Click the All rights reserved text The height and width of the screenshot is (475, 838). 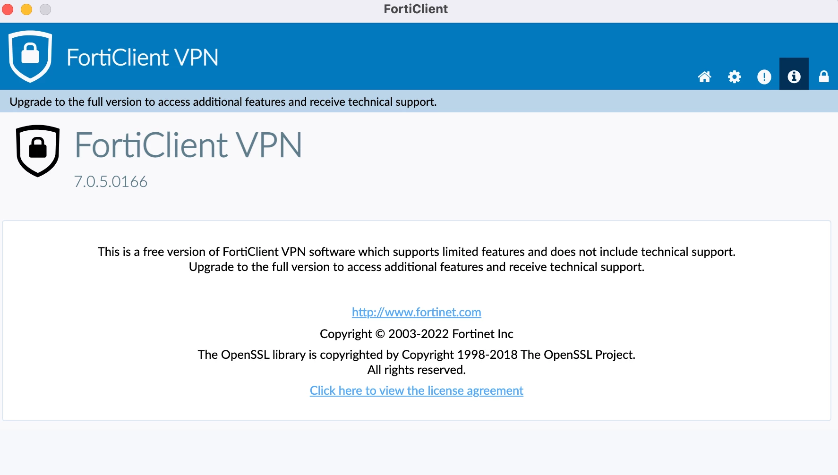[x=416, y=370]
